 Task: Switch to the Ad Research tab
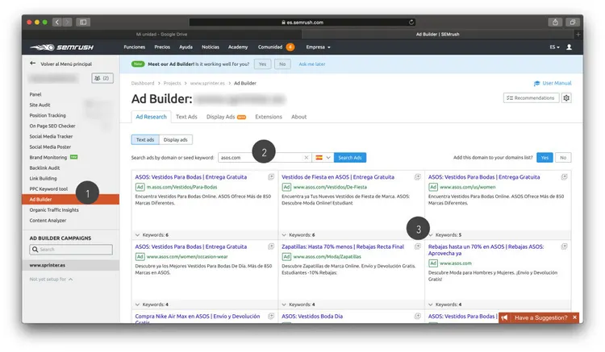coord(152,117)
